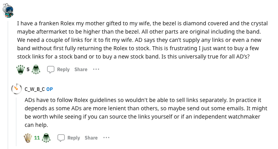Click the speech bubble icon under the first comment

50,70
